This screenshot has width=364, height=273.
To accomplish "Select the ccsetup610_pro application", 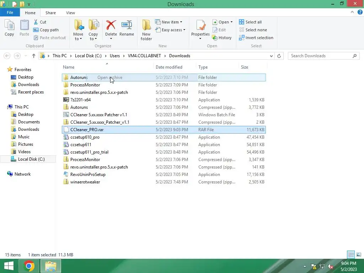I will click(x=164, y=137).
